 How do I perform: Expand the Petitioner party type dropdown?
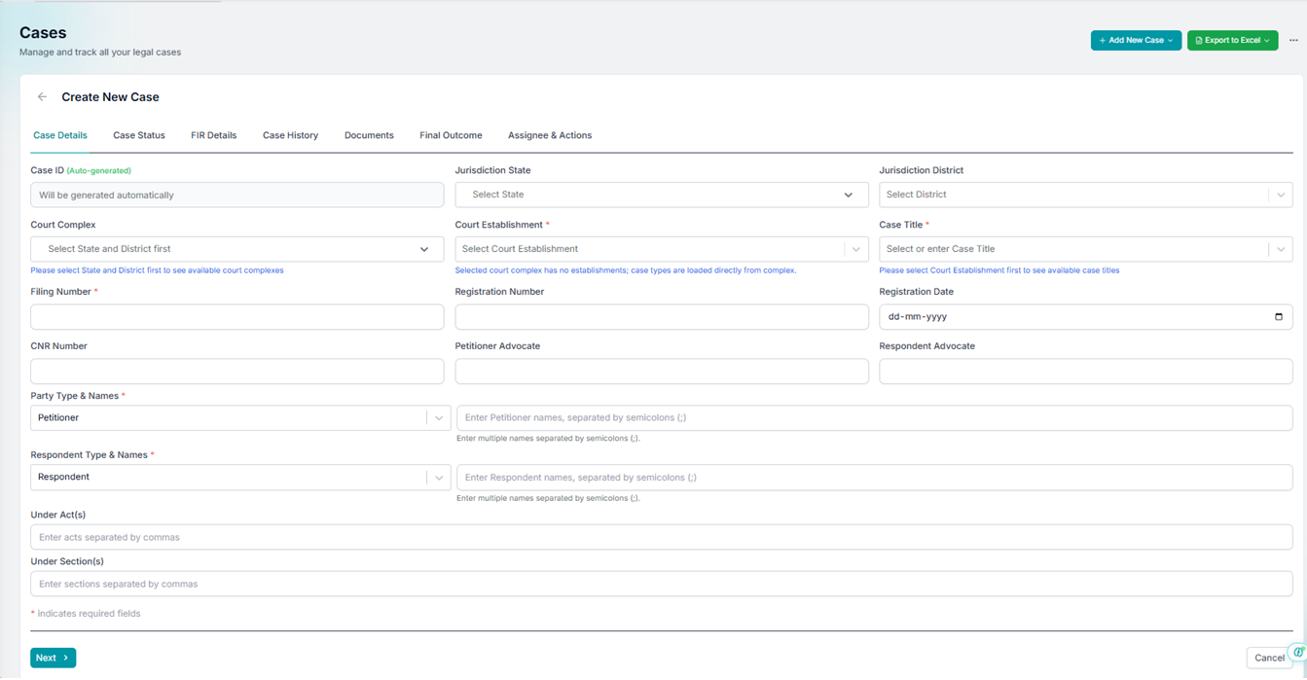[x=439, y=417]
